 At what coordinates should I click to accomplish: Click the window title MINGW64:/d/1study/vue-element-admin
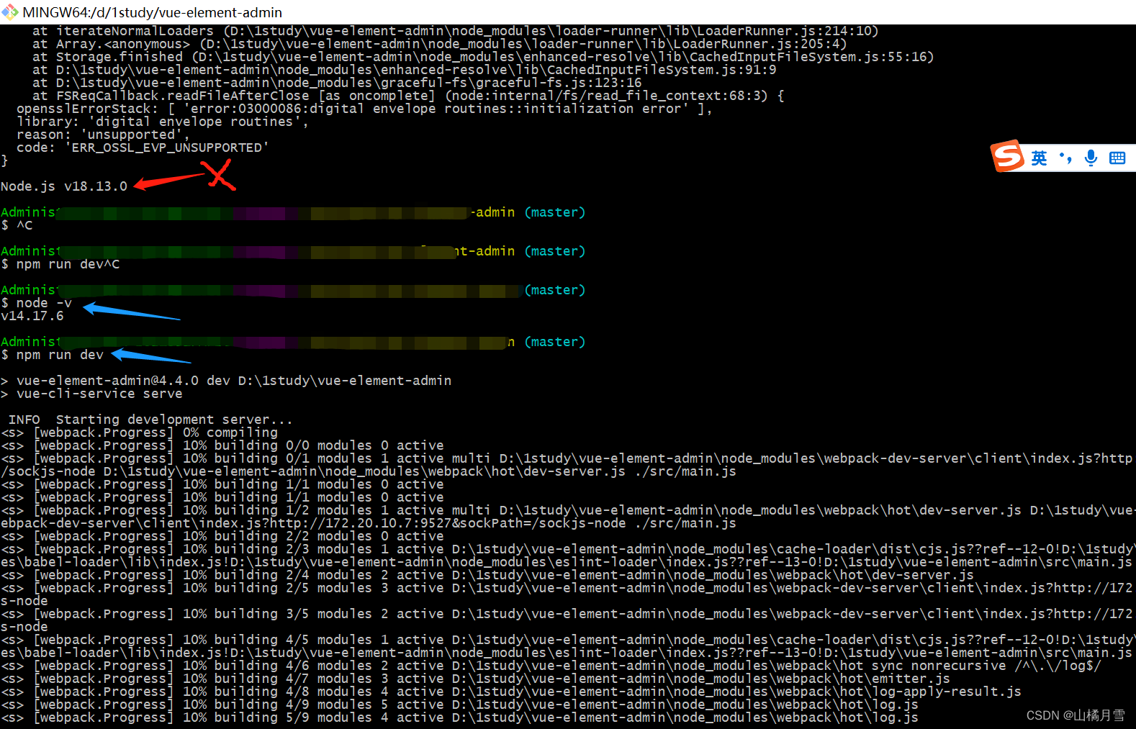tap(153, 12)
